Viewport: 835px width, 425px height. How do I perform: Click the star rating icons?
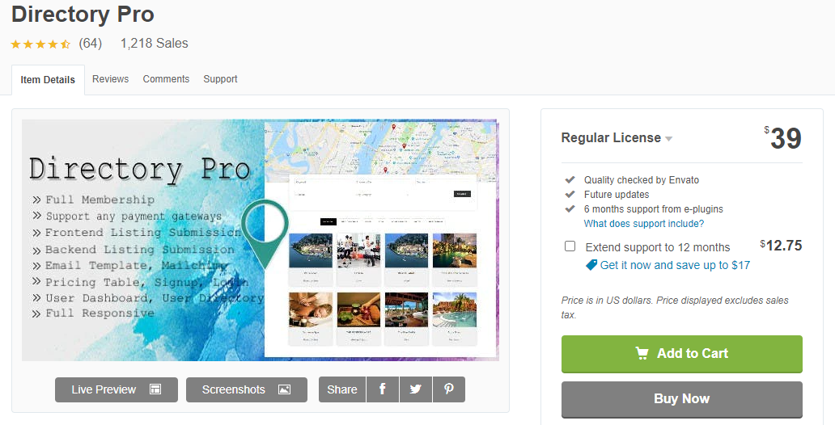(x=40, y=44)
